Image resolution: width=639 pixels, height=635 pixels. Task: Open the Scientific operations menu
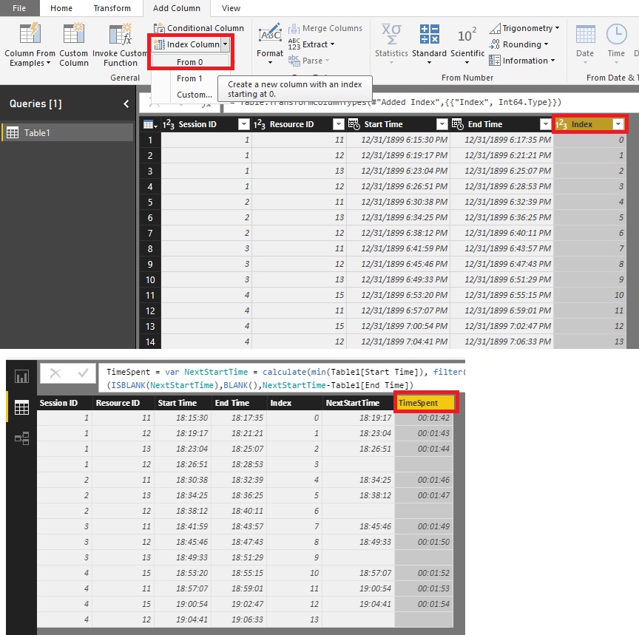[x=467, y=45]
